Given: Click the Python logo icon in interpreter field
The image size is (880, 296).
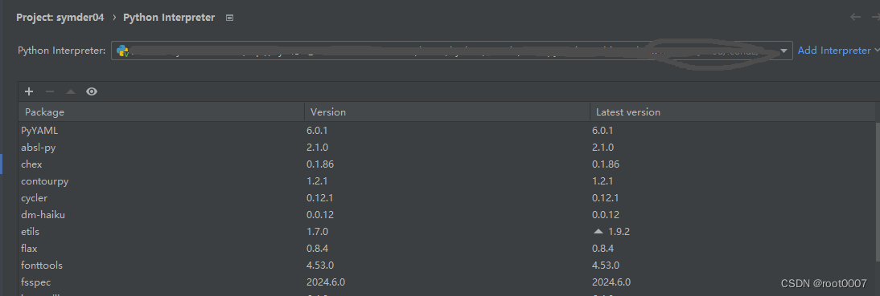Looking at the screenshot, I should point(122,51).
